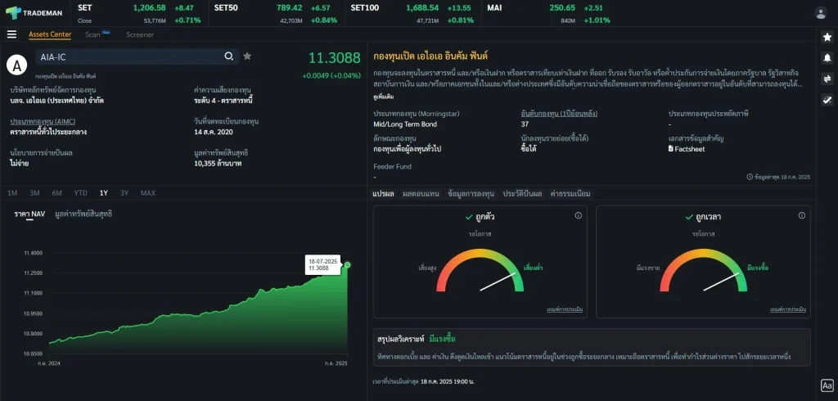Select the ผลตอบแทน tab

click(x=421, y=194)
